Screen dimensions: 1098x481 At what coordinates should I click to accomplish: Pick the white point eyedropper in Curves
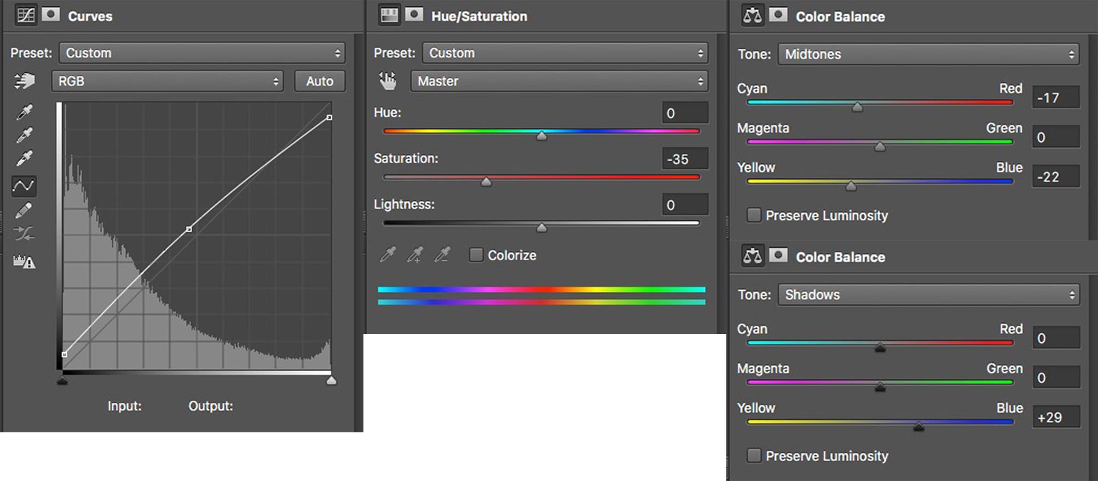(x=24, y=158)
